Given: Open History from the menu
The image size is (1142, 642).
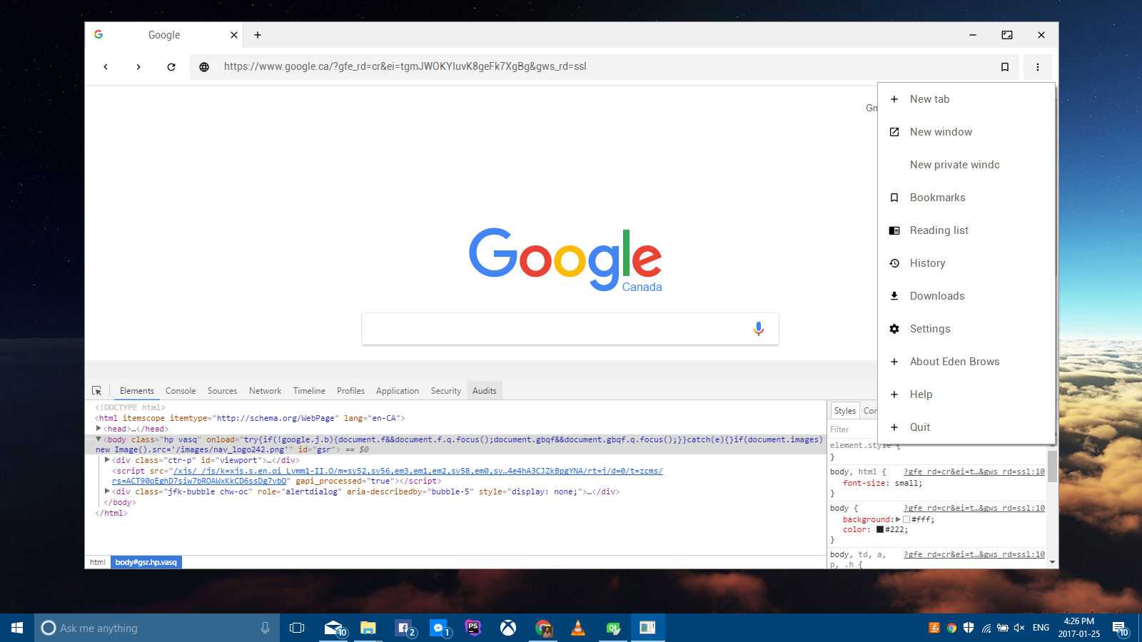Looking at the screenshot, I should click(x=966, y=263).
